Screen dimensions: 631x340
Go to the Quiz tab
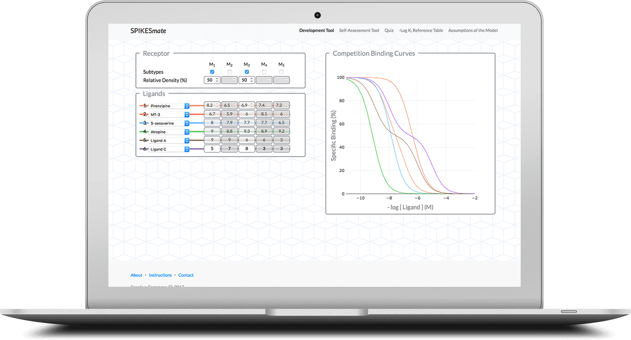point(389,30)
